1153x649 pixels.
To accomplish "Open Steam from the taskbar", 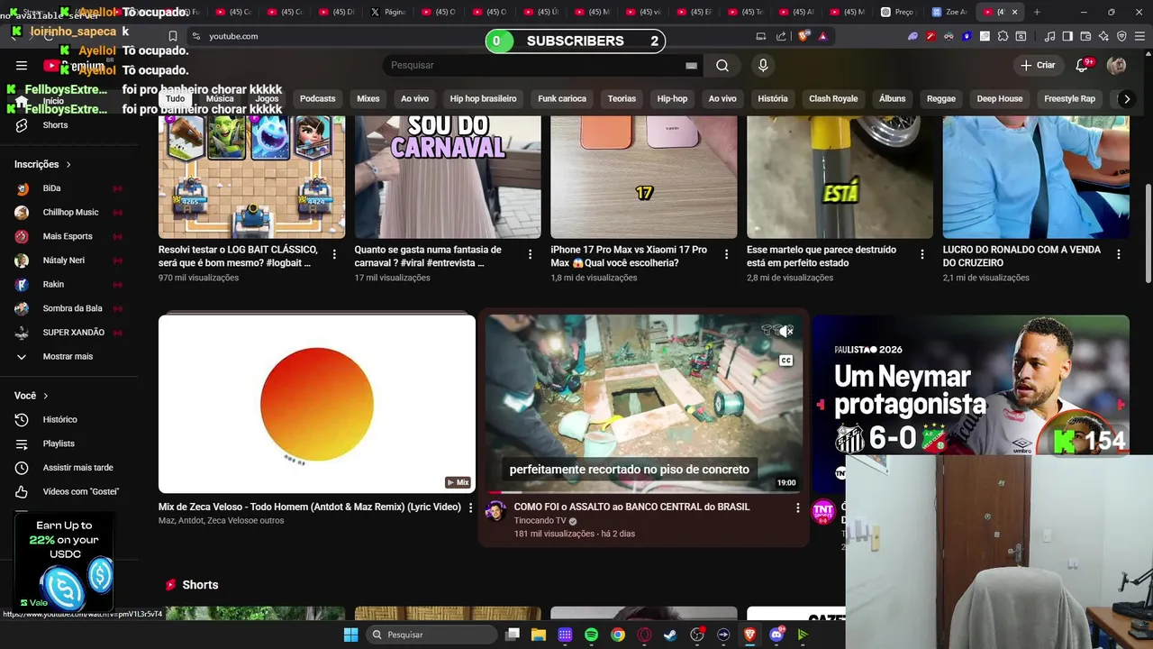I will (x=670, y=635).
